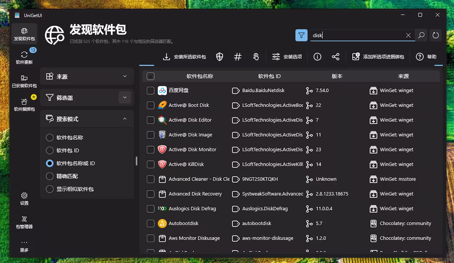
Task: Click the share package icon
Action: tap(336, 57)
